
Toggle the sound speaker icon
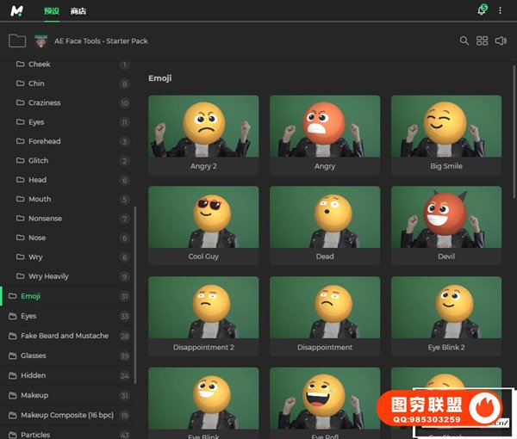[x=501, y=40]
